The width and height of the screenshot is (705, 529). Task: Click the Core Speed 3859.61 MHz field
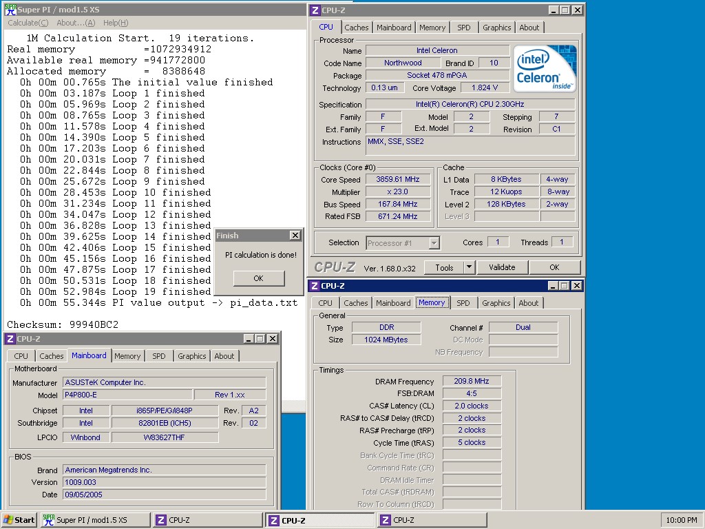pos(398,180)
